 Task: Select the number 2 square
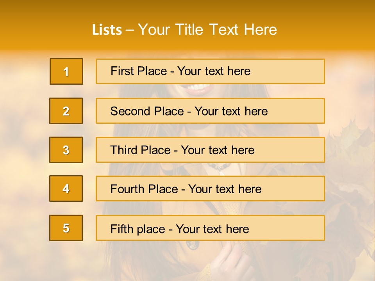point(66,111)
